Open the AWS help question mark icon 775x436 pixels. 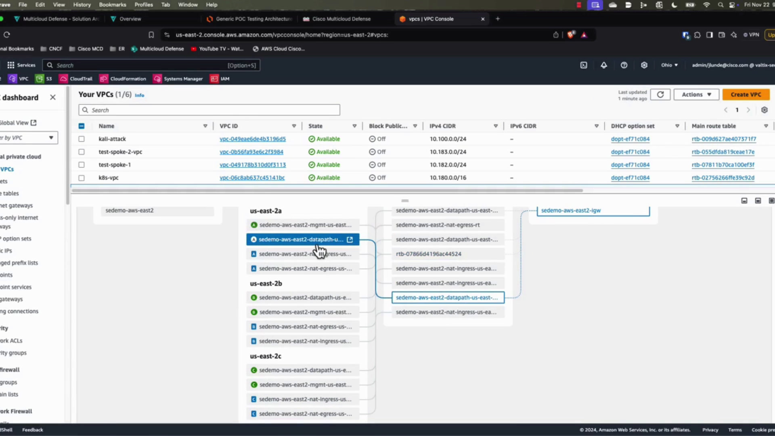tap(624, 65)
